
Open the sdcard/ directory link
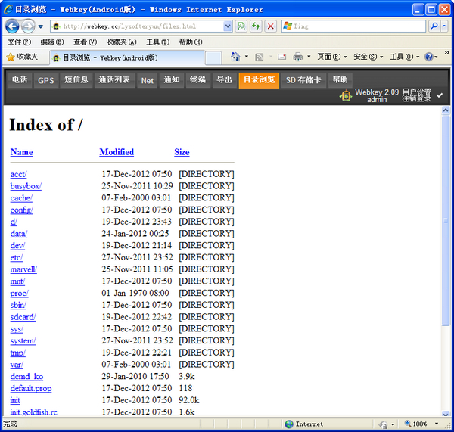click(23, 317)
